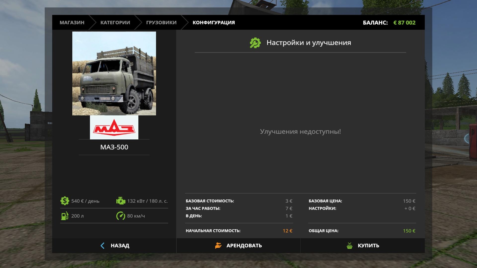Click the daily upkeep dollar icon
The height and width of the screenshot is (268, 477).
coord(65,201)
